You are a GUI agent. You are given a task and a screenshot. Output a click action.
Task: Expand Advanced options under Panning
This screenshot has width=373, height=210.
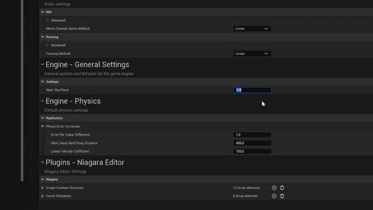tap(47, 45)
